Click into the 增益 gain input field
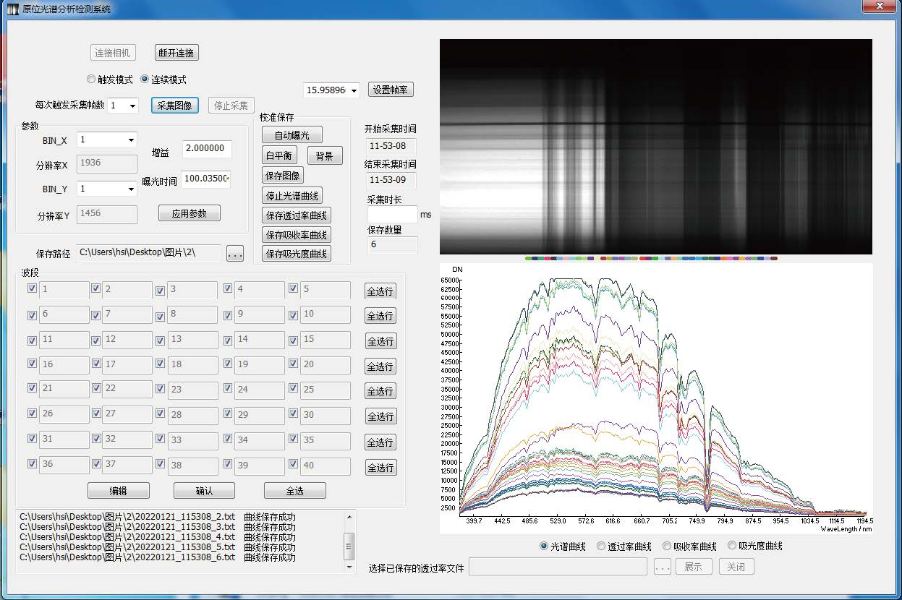This screenshot has height=600, width=902. 207,149
